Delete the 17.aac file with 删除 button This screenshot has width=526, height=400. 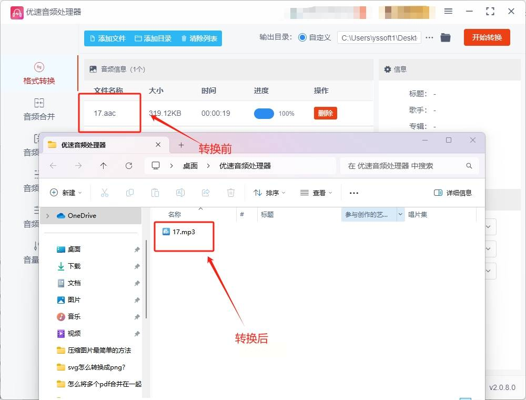(x=326, y=113)
